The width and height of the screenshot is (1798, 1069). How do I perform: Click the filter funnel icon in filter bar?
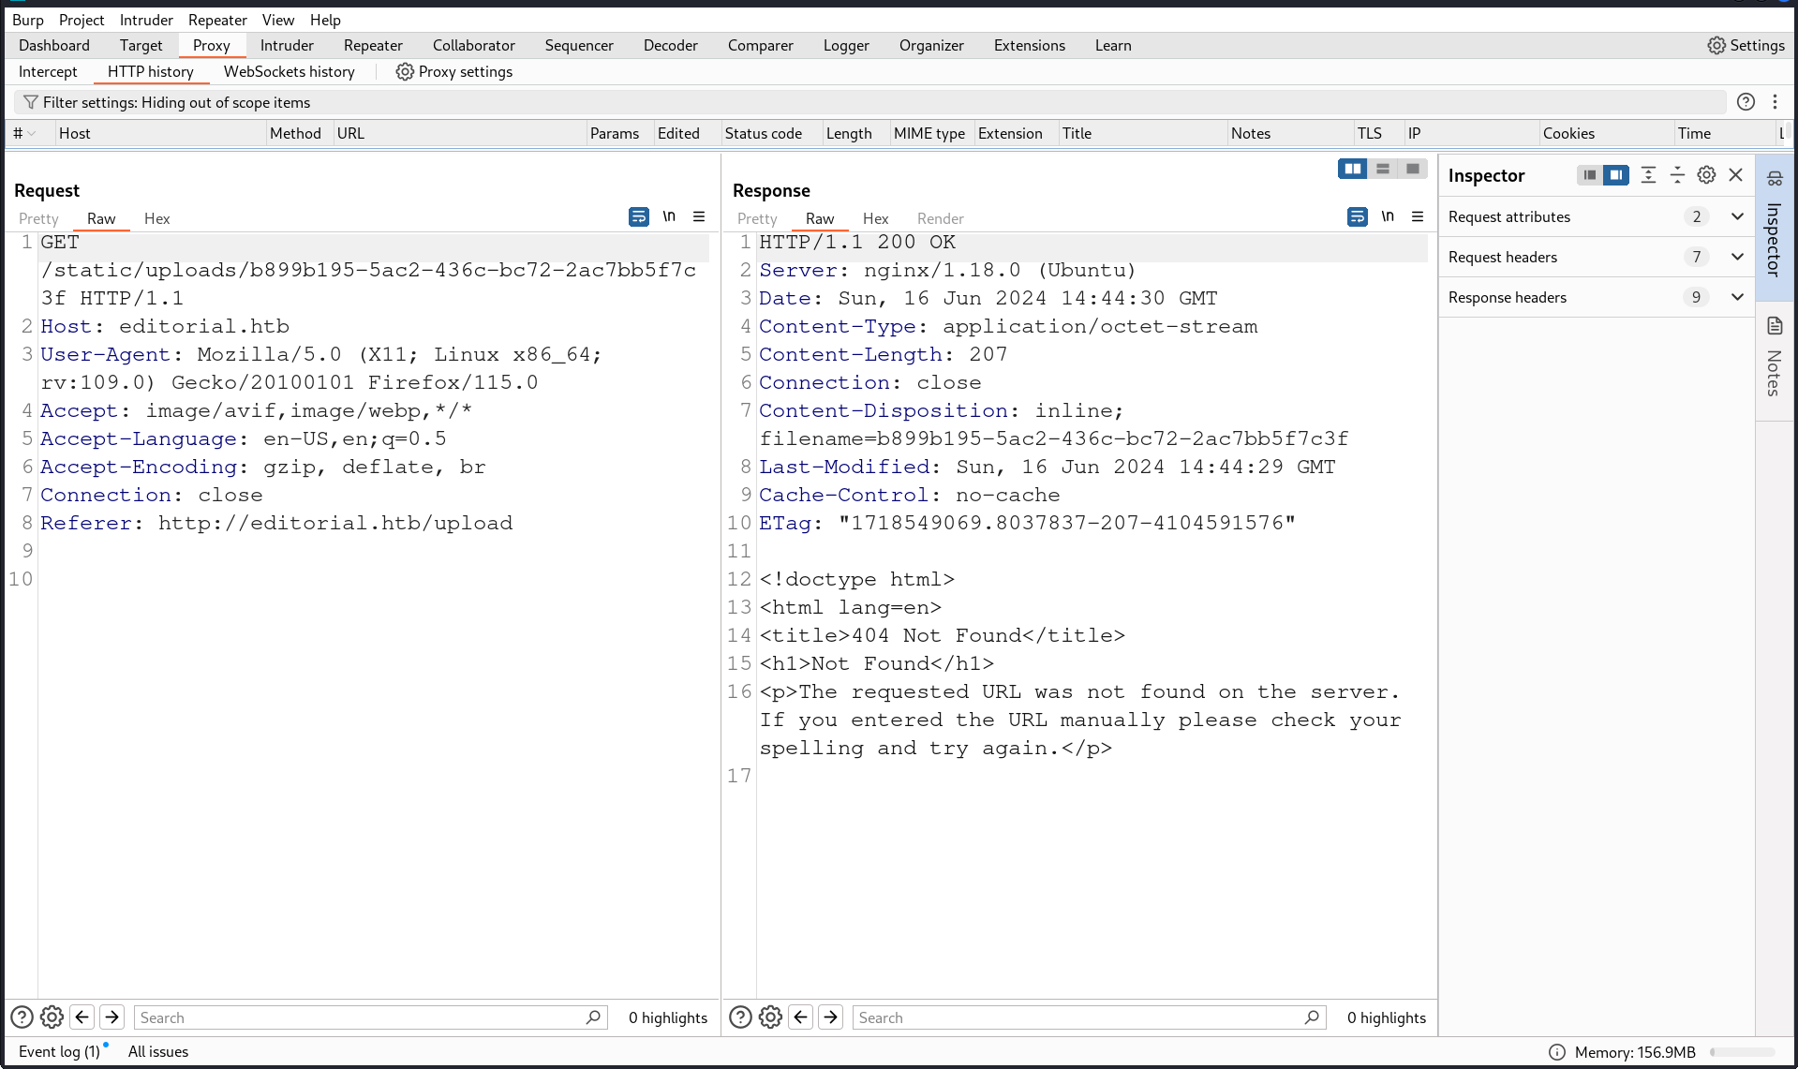31,102
